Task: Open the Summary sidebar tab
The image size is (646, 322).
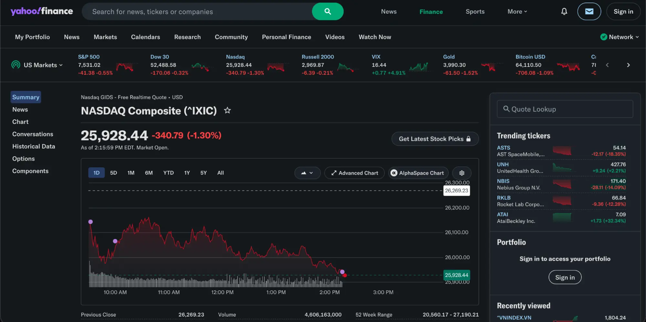Action: coord(26,97)
